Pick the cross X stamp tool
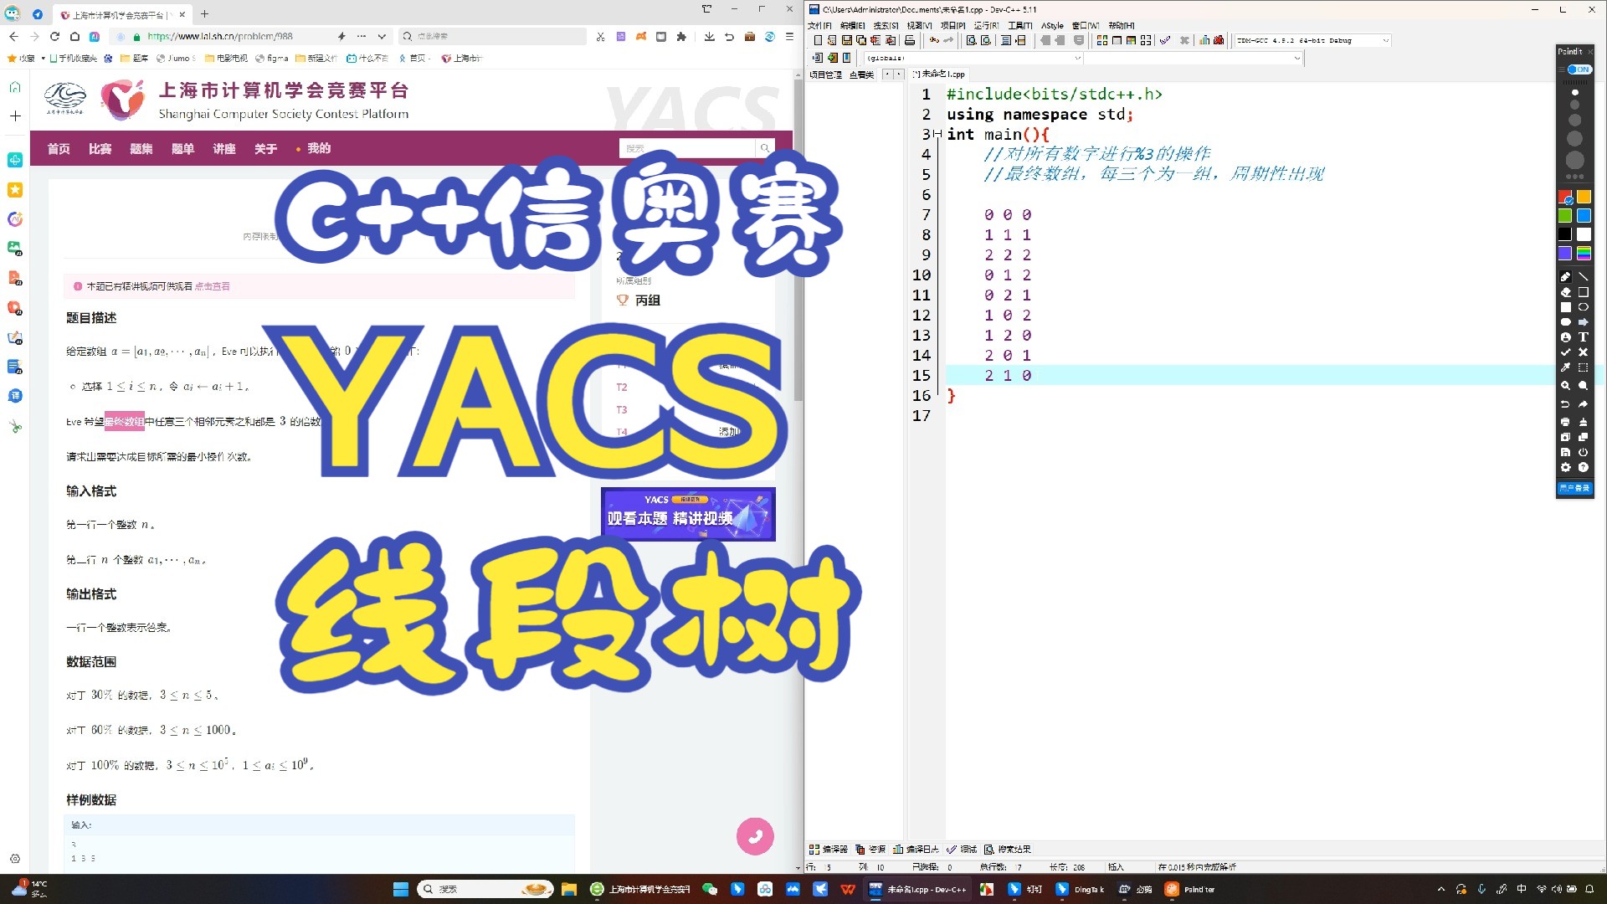This screenshot has width=1607, height=904. coord(1583,352)
